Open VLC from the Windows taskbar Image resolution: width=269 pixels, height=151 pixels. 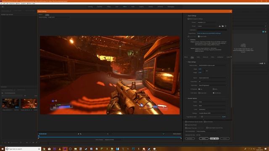(60, 149)
